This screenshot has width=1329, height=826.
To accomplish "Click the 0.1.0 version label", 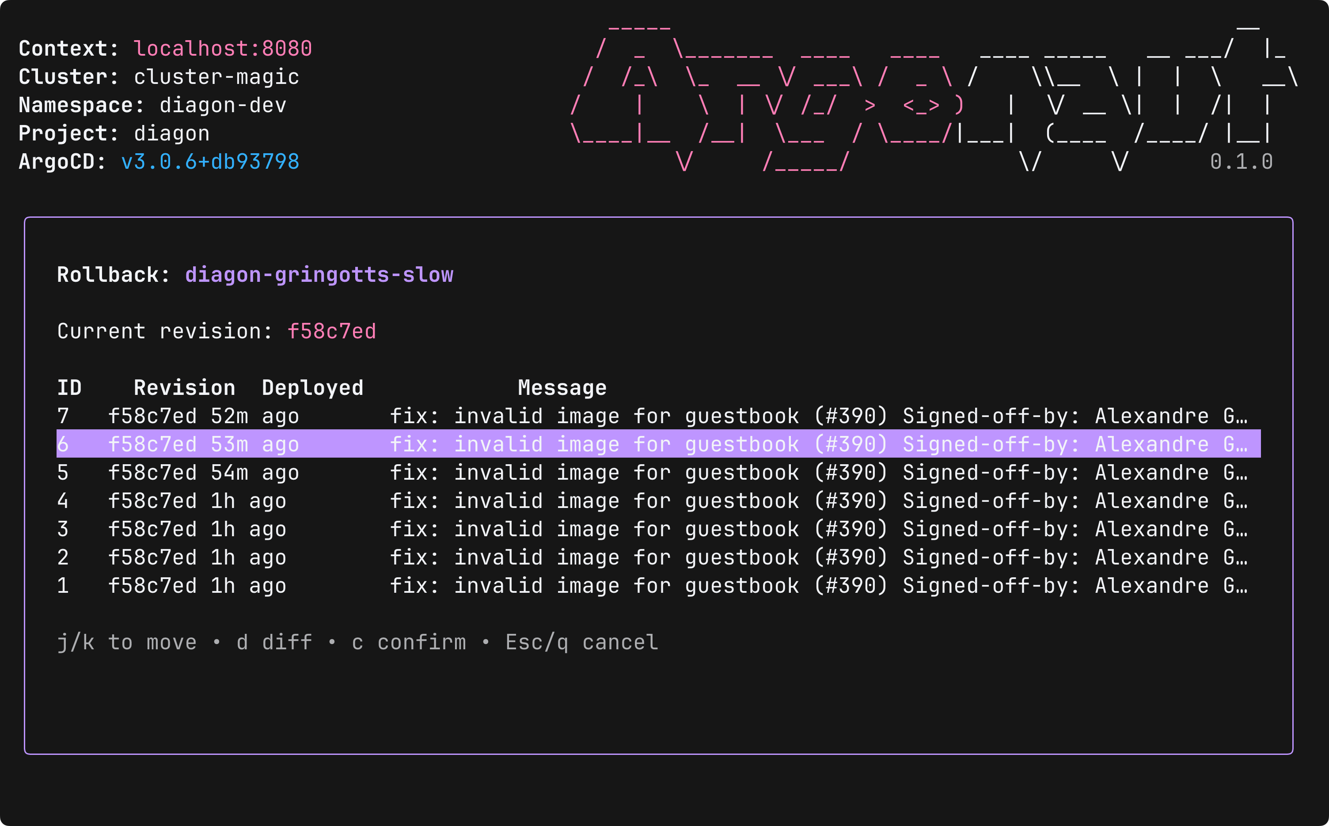I will [1242, 162].
